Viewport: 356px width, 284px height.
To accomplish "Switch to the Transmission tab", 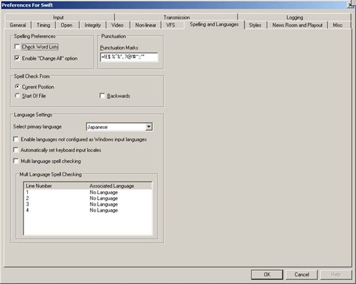I will point(176,18).
